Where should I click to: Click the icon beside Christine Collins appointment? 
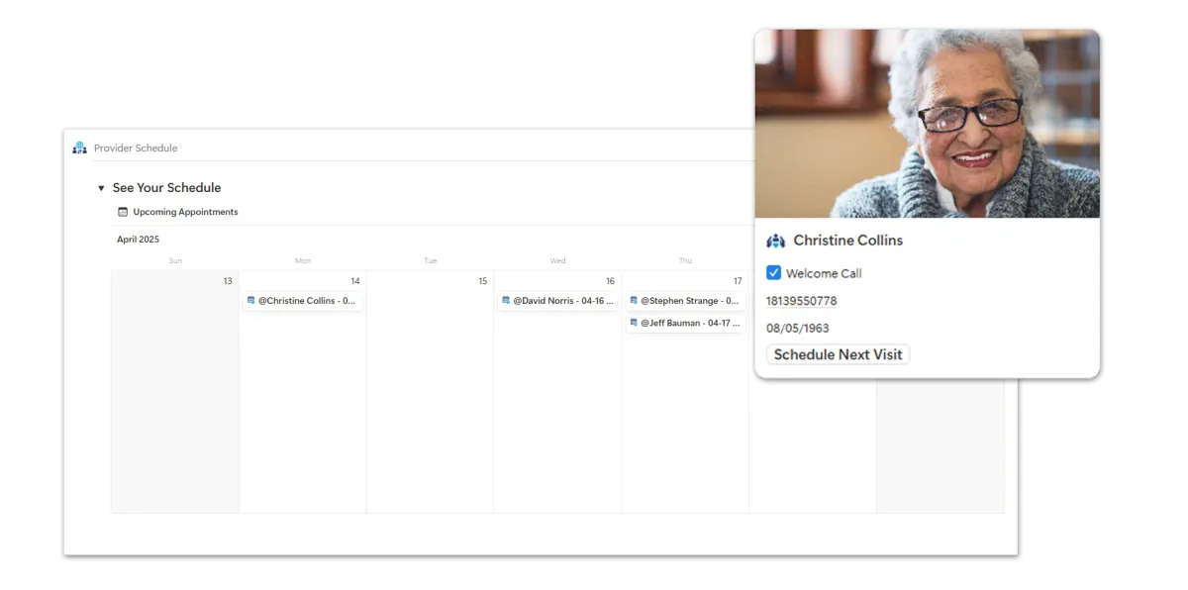[x=251, y=301]
